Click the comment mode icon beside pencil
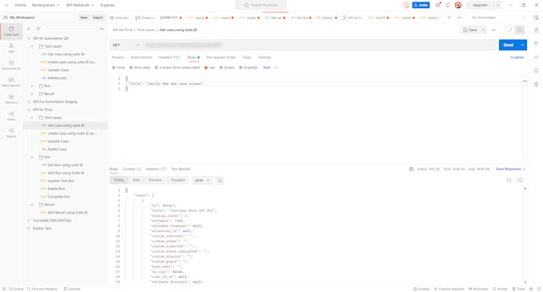The width and height of the screenshot is (543, 292). (x=520, y=30)
